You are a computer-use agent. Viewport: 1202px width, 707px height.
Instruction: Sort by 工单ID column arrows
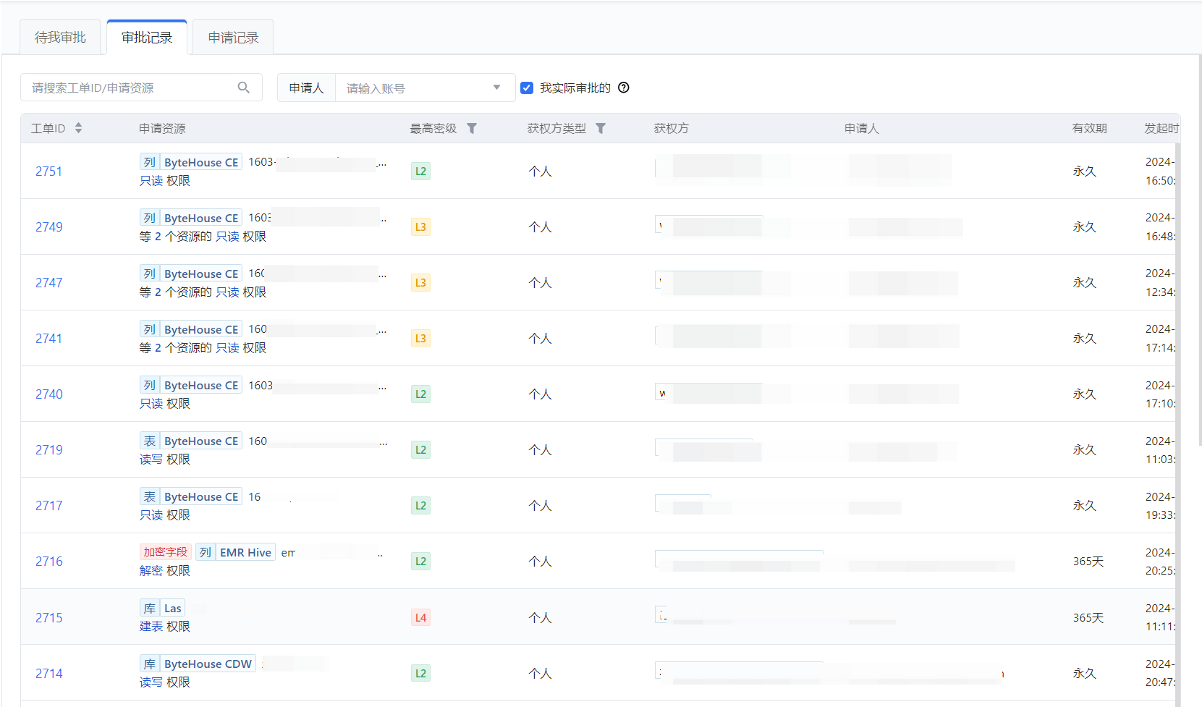coord(78,128)
